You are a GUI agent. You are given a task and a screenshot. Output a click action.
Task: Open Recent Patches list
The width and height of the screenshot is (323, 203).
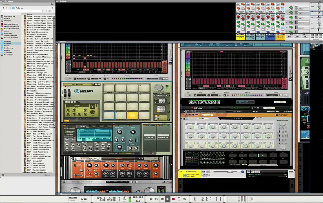point(11,38)
